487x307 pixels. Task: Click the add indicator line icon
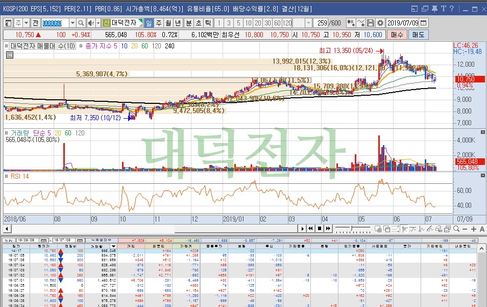pyautogui.click(x=361, y=23)
